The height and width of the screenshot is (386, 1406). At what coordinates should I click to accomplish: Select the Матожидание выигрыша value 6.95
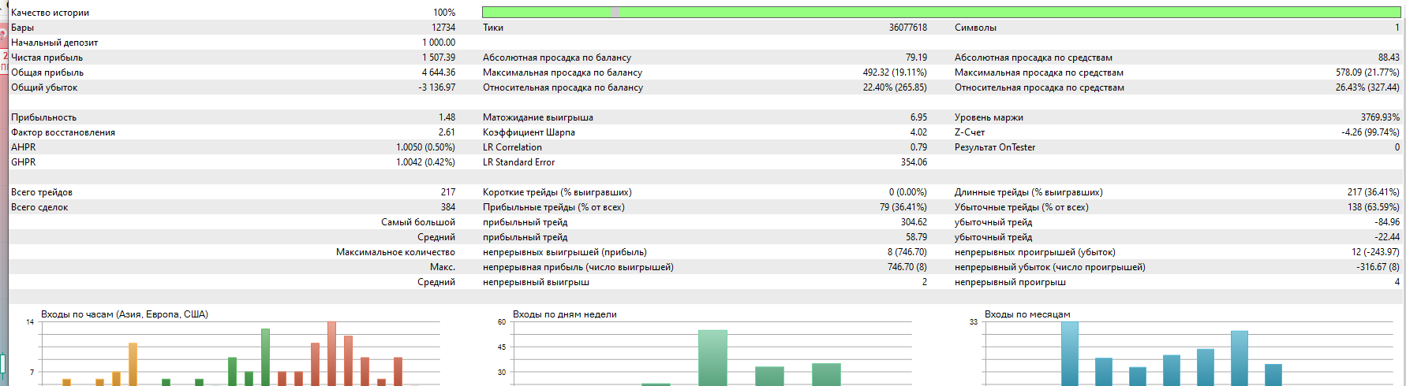coord(918,117)
